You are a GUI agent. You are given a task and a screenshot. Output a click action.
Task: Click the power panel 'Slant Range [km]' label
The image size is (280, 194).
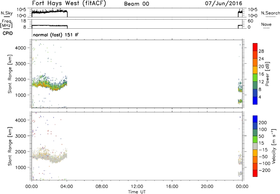(10, 74)
